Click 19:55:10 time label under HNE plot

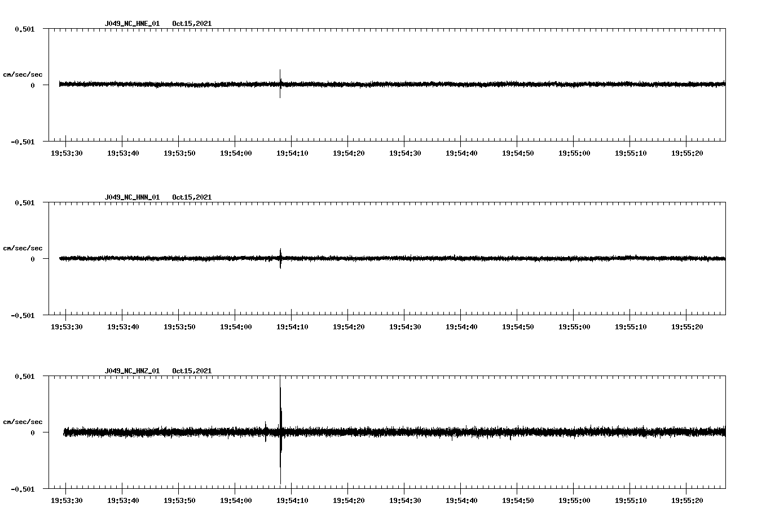point(631,153)
